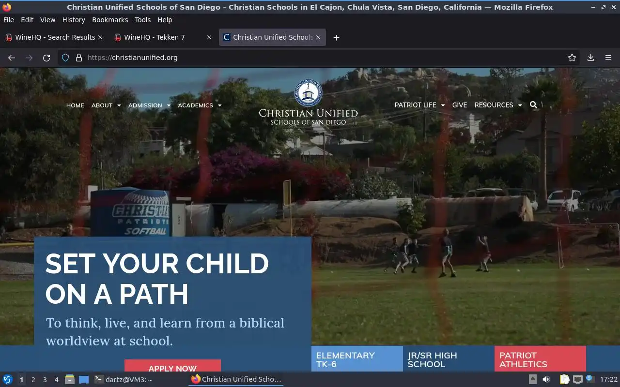Open the website search magnifier
Image resolution: width=620 pixels, height=387 pixels.
coord(533,105)
